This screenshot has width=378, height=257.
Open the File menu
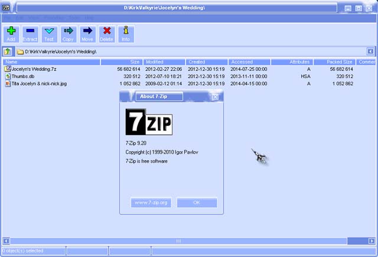tap(7, 18)
